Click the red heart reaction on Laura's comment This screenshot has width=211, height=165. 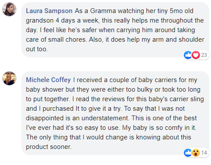pos(196,55)
